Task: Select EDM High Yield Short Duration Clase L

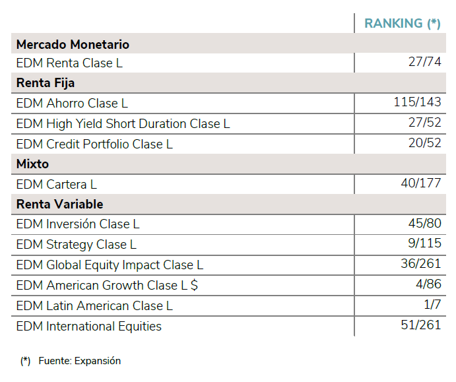Action: (x=123, y=123)
